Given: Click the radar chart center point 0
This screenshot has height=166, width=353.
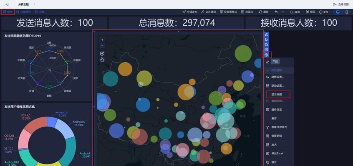Looking at the screenshot, I should (x=49, y=71).
